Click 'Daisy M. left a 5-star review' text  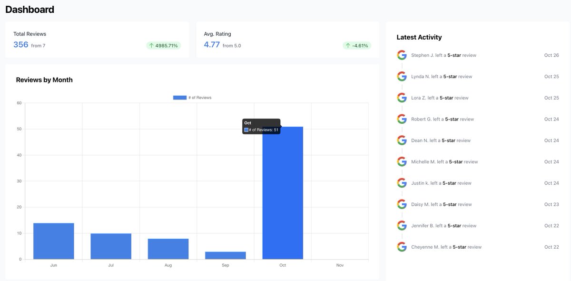pos(442,204)
